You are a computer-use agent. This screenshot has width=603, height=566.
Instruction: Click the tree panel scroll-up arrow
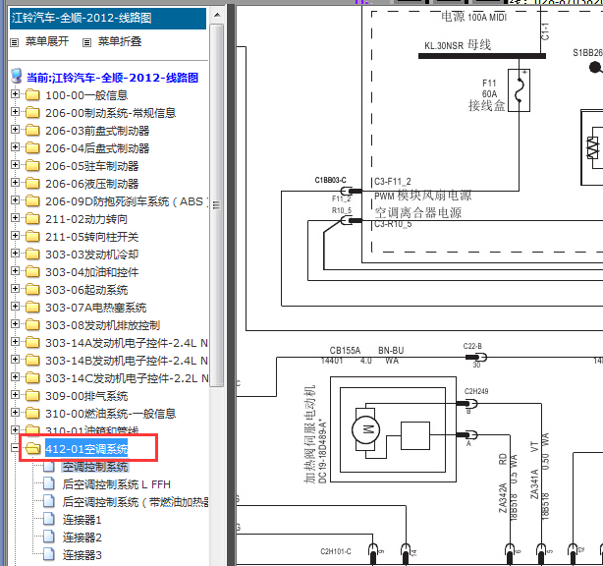217,15
